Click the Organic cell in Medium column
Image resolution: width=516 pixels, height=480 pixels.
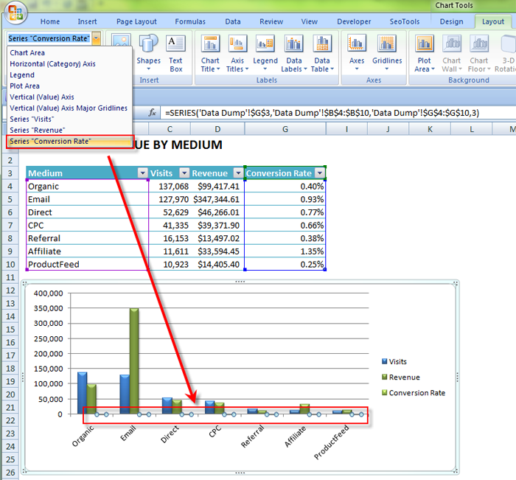(88, 187)
